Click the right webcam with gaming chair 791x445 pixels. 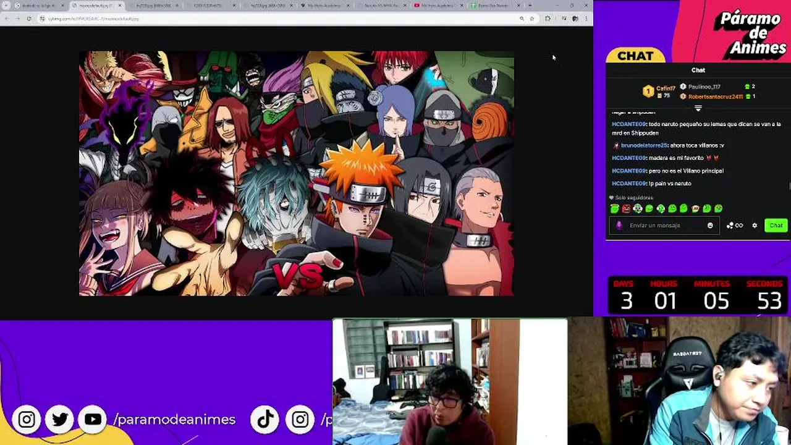(x=680, y=381)
